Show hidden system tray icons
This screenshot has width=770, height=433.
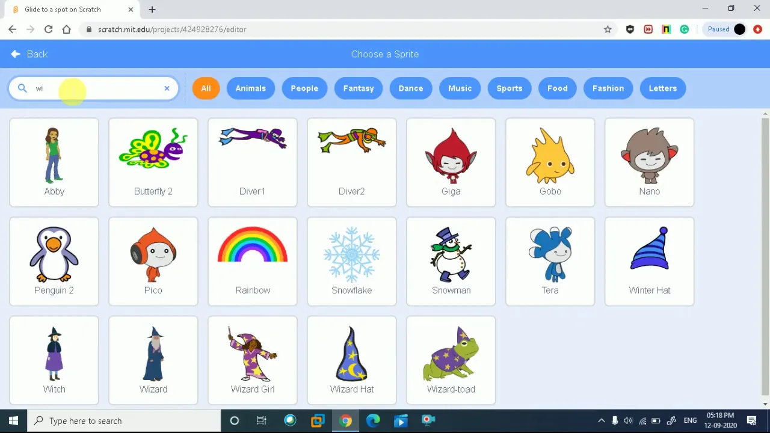(601, 421)
